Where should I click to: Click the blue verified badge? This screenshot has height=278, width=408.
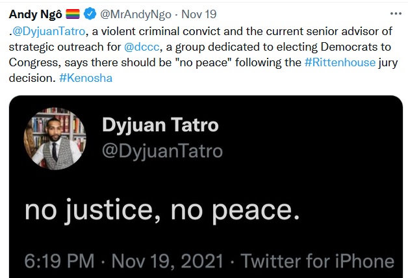[91, 14]
